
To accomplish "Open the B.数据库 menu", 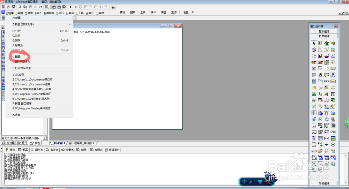I will [x=49, y=13].
